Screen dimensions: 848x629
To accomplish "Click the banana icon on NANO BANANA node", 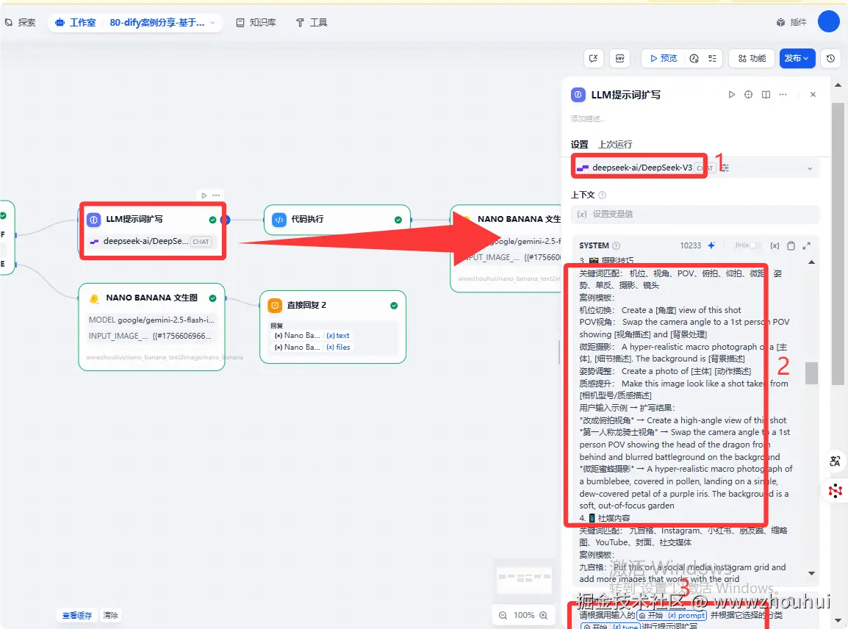I will tap(94, 298).
